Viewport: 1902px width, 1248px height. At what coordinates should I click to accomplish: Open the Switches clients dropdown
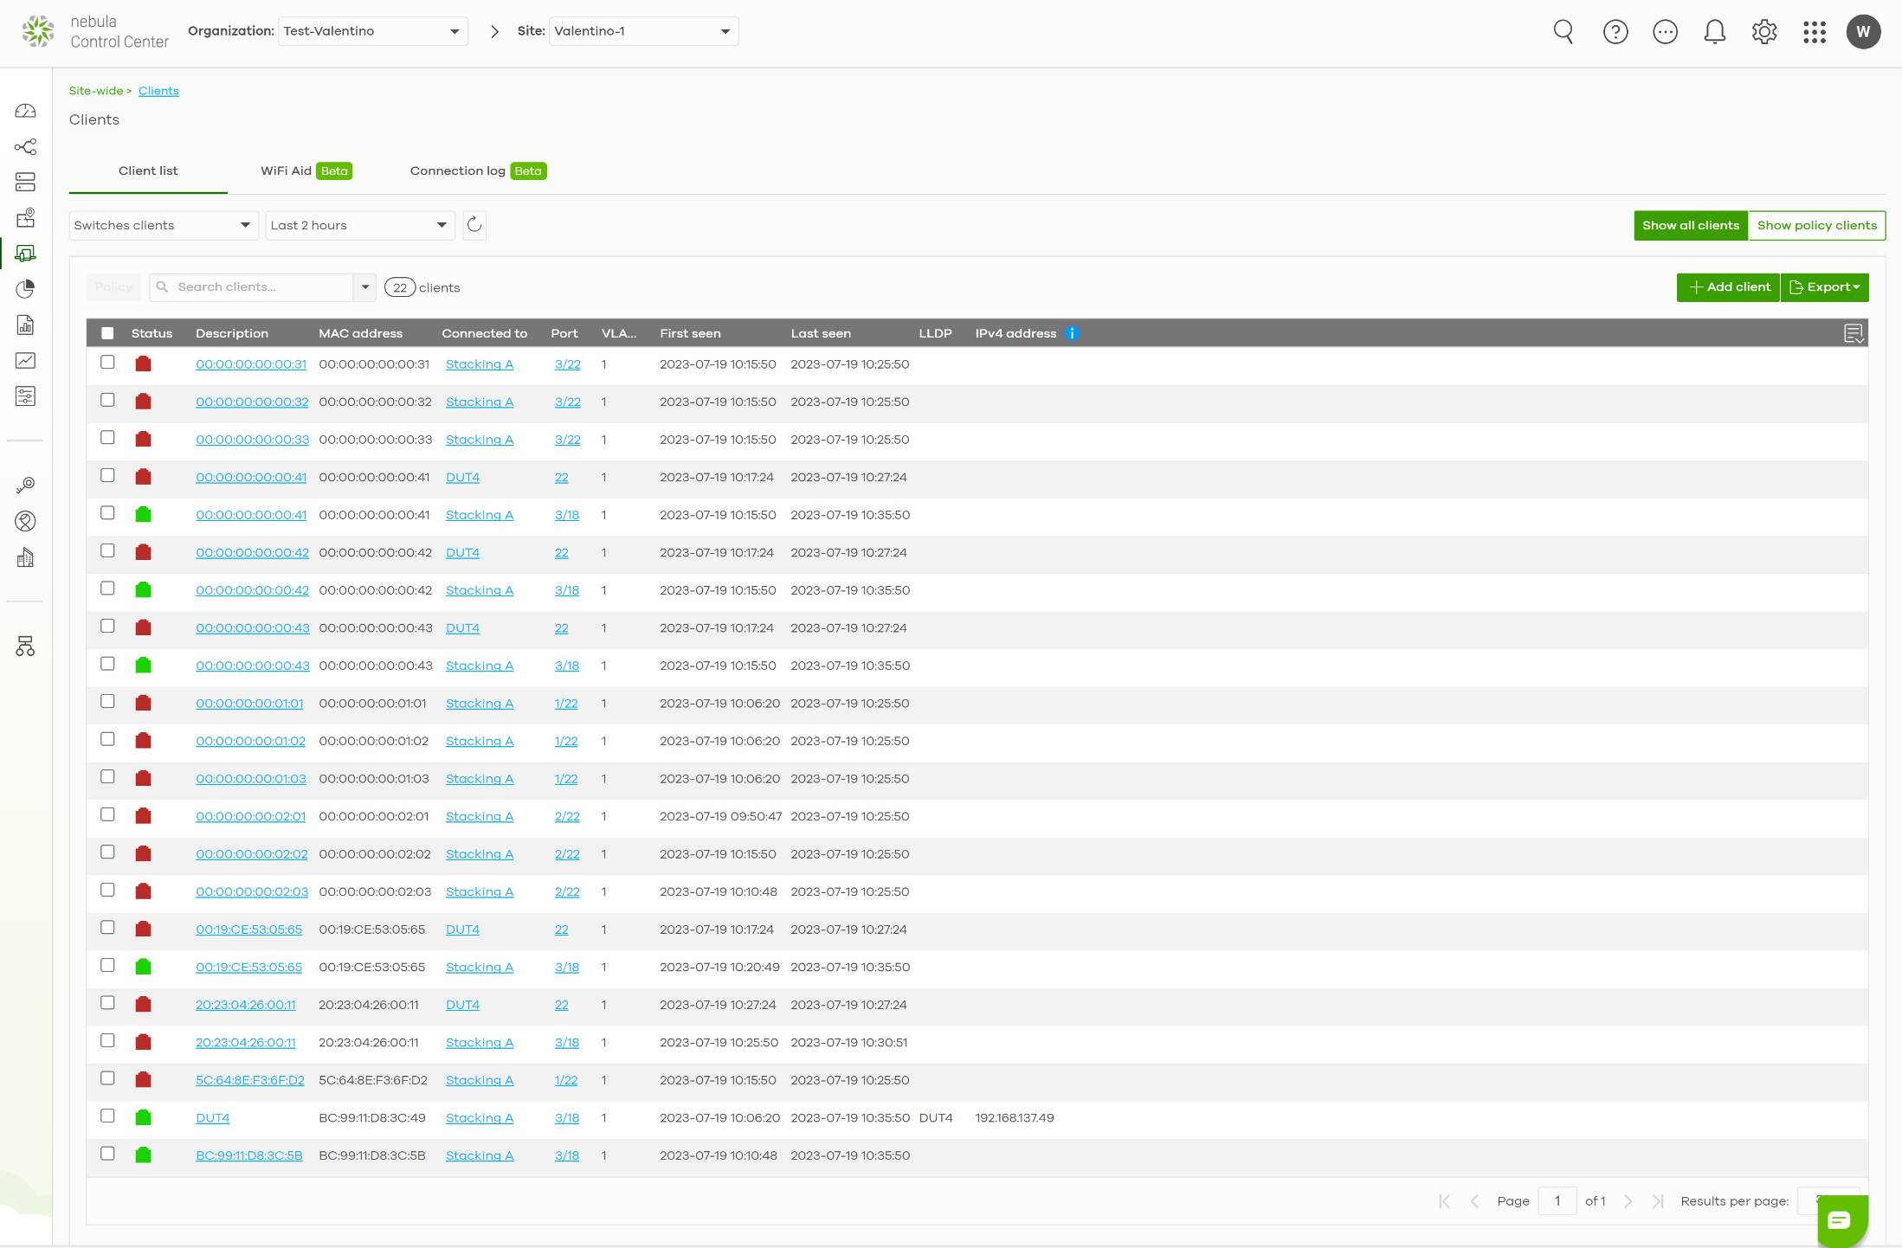[163, 225]
